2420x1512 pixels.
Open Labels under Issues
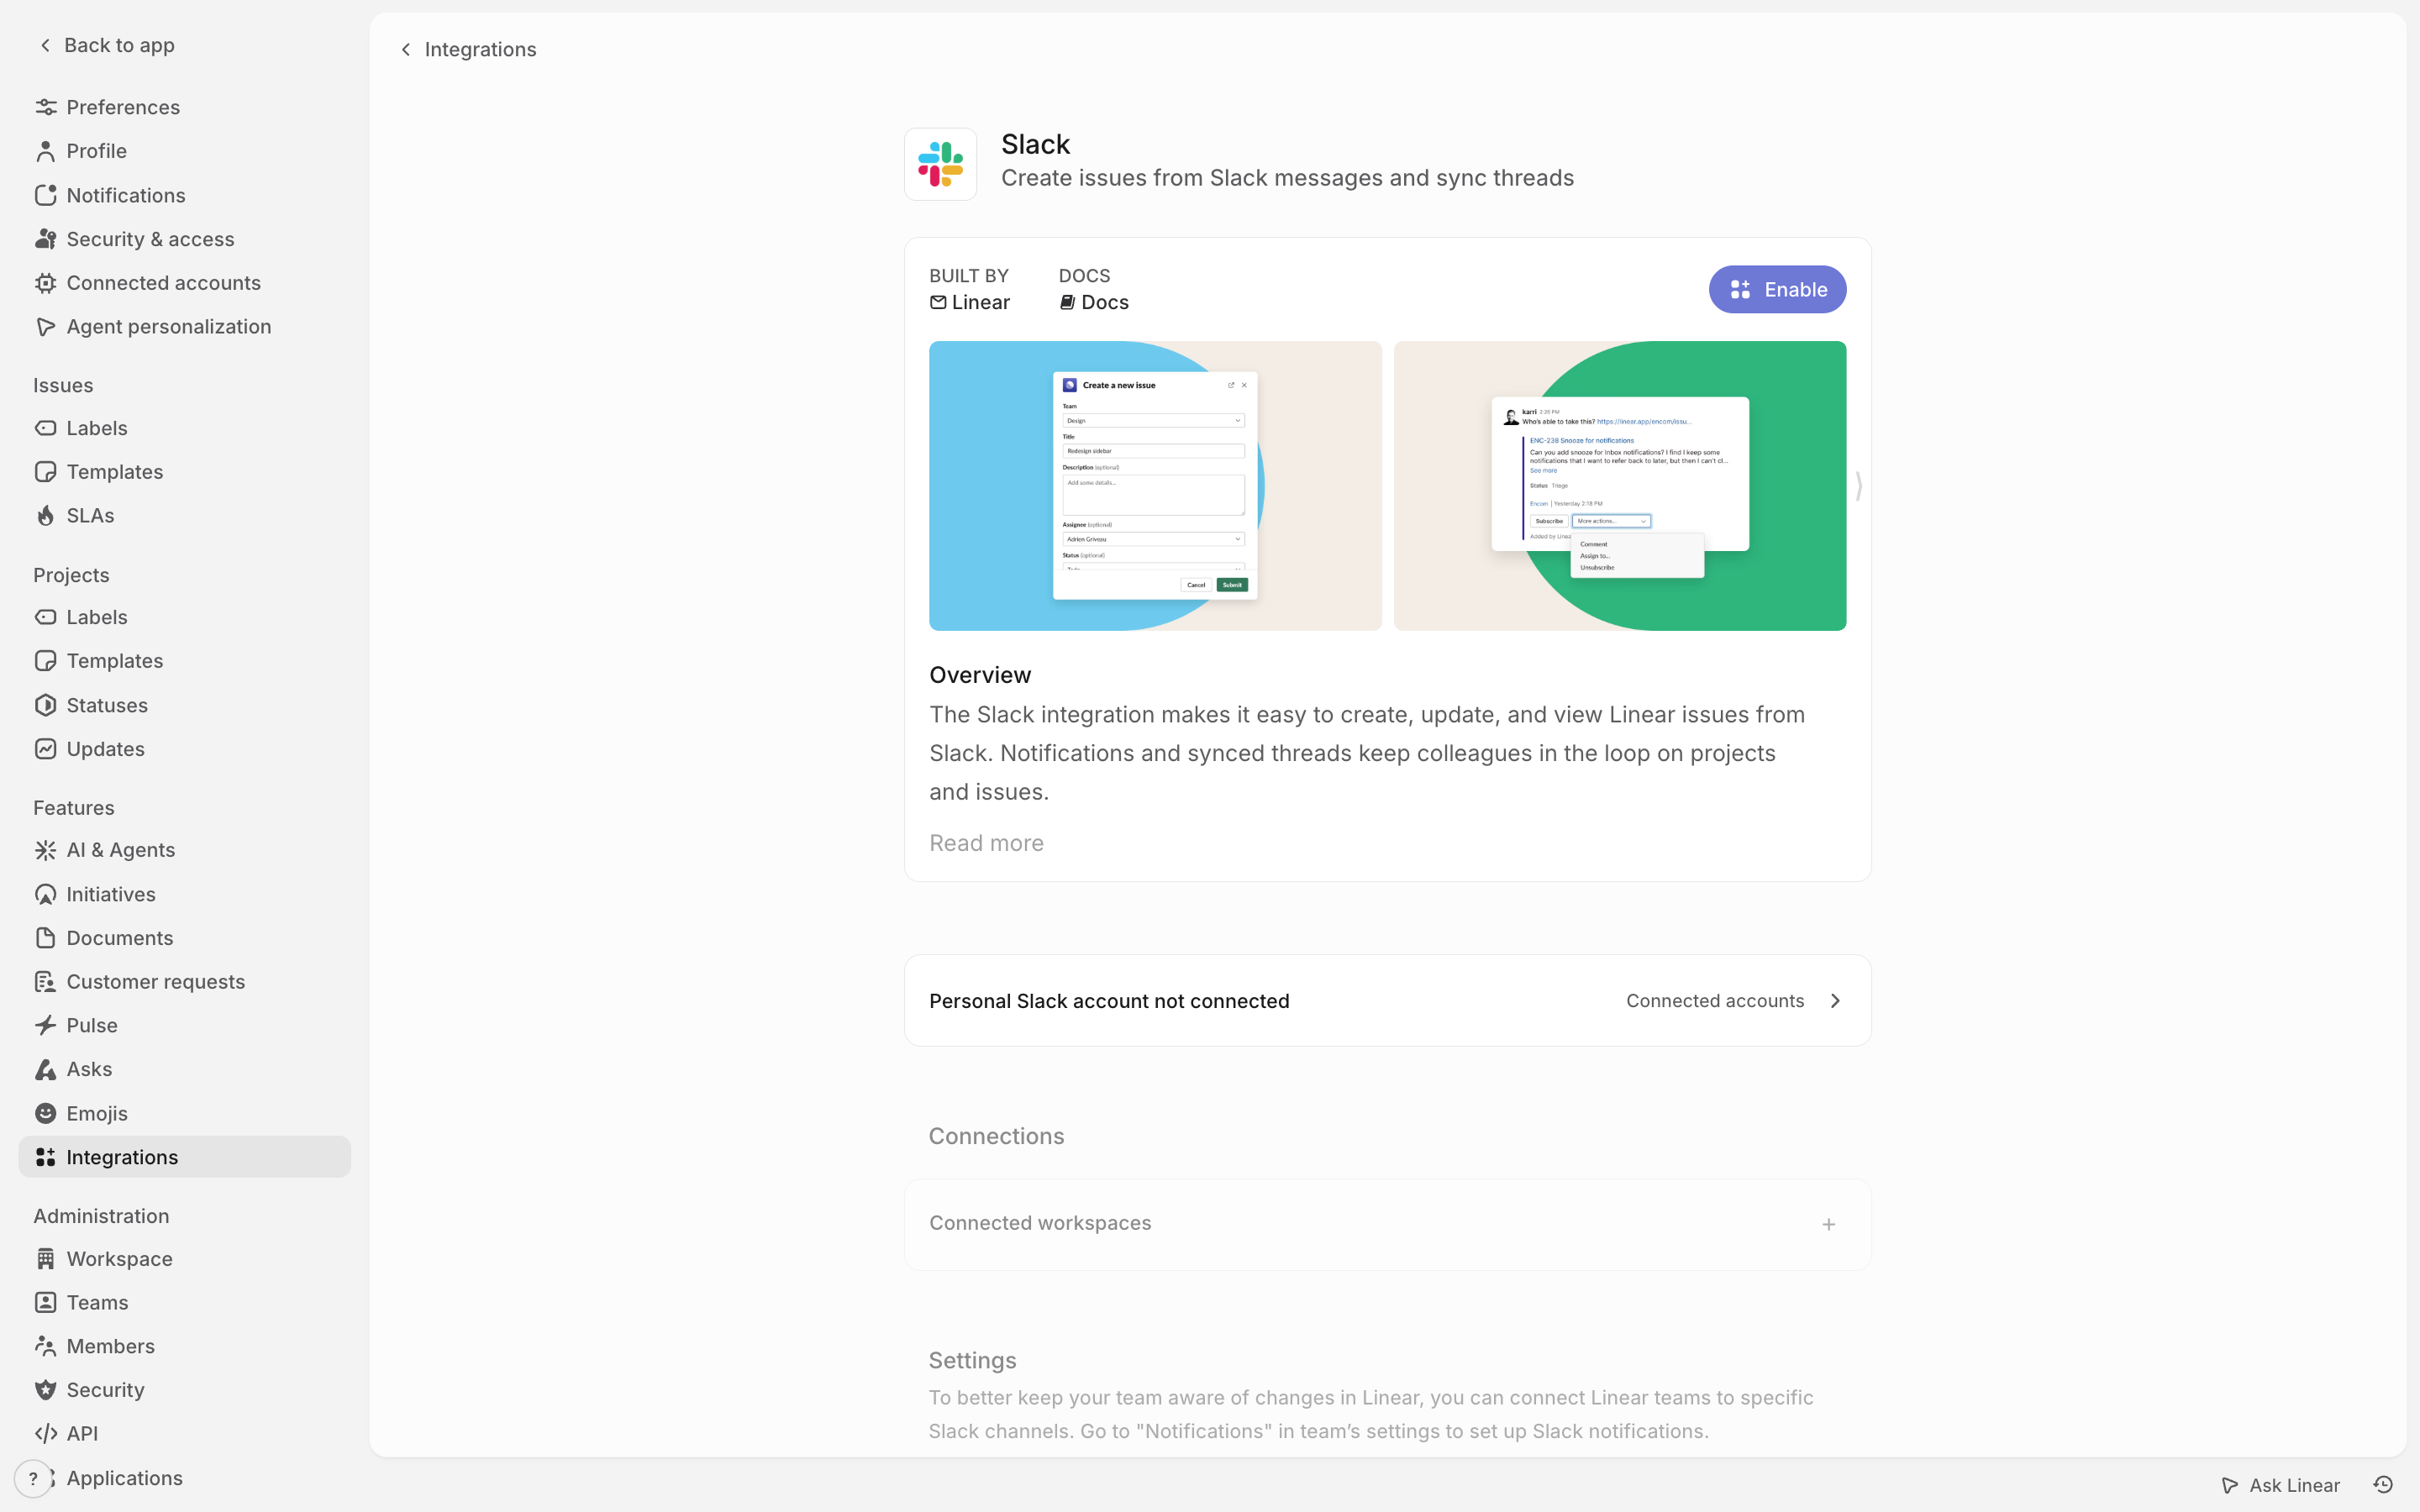(x=185, y=428)
